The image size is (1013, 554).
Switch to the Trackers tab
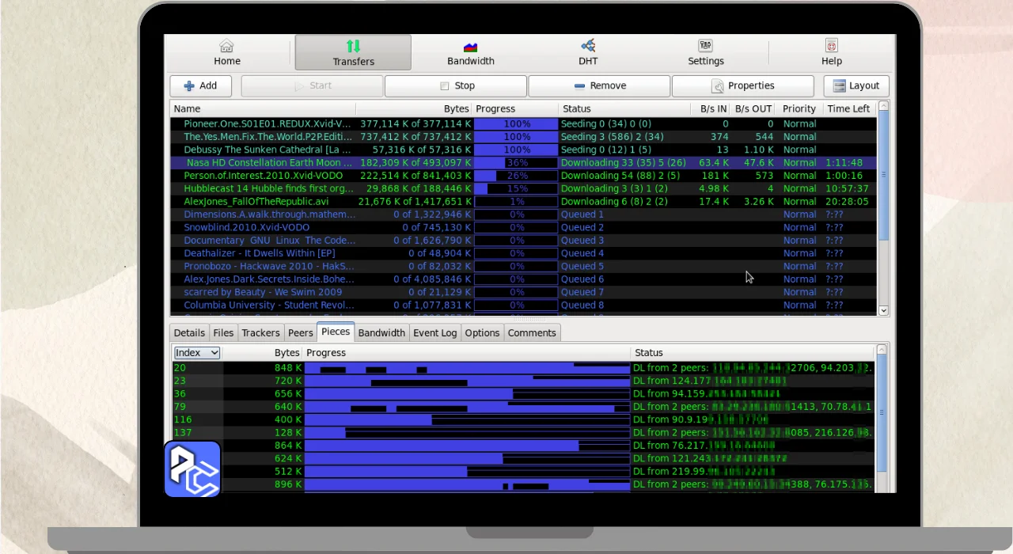point(260,333)
